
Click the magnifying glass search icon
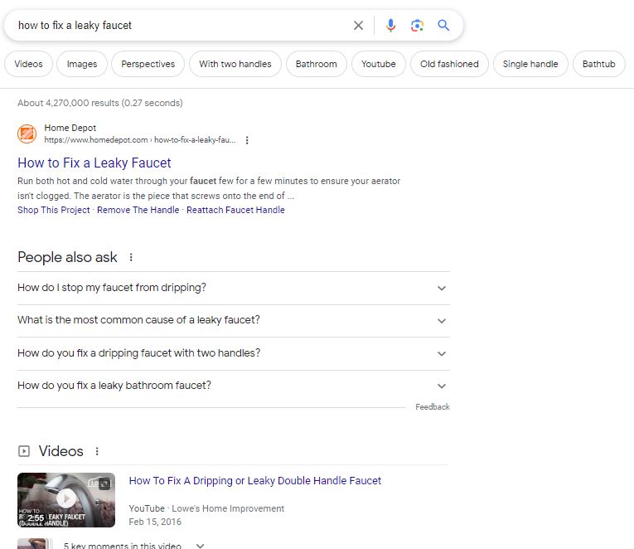coord(443,26)
